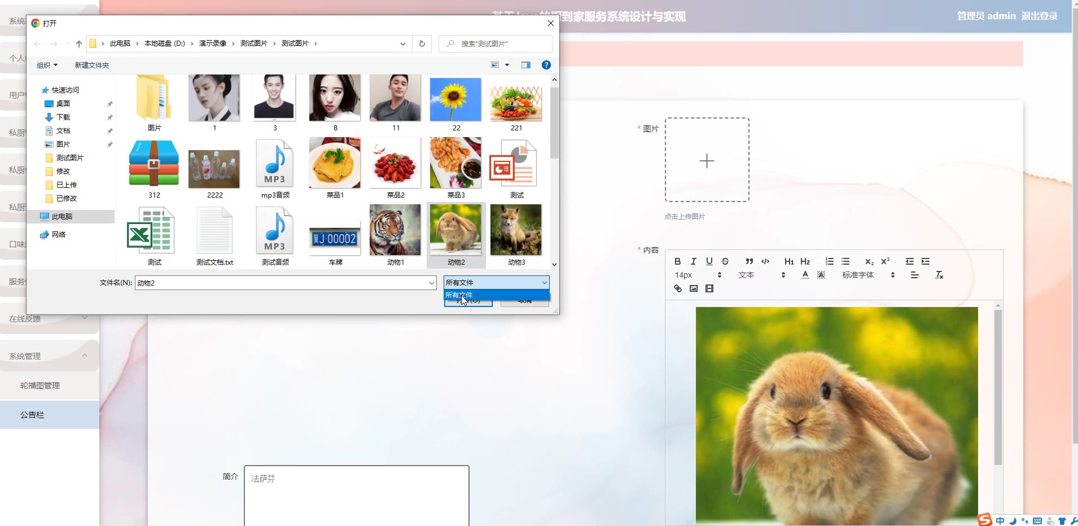Screen dimensions: 1078x526
Task: Insert an image in the editor
Action: point(693,288)
